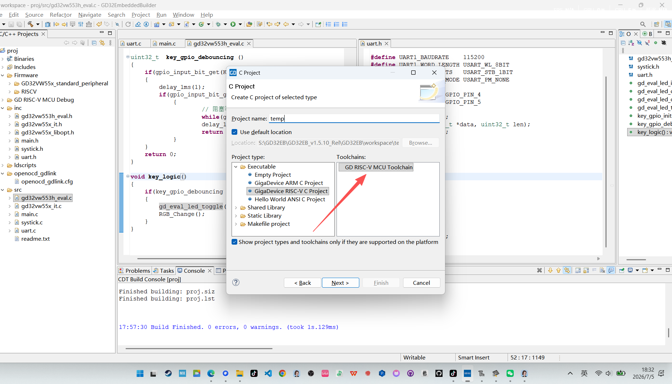This screenshot has height=384, width=672.
Task: Switch to the Tasks tab
Action: (164, 271)
